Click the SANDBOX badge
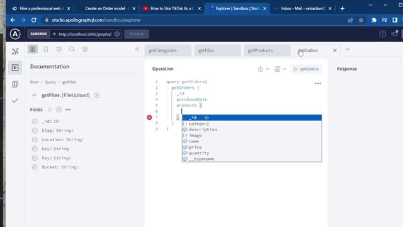The width and height of the screenshot is (403, 227). pos(38,34)
